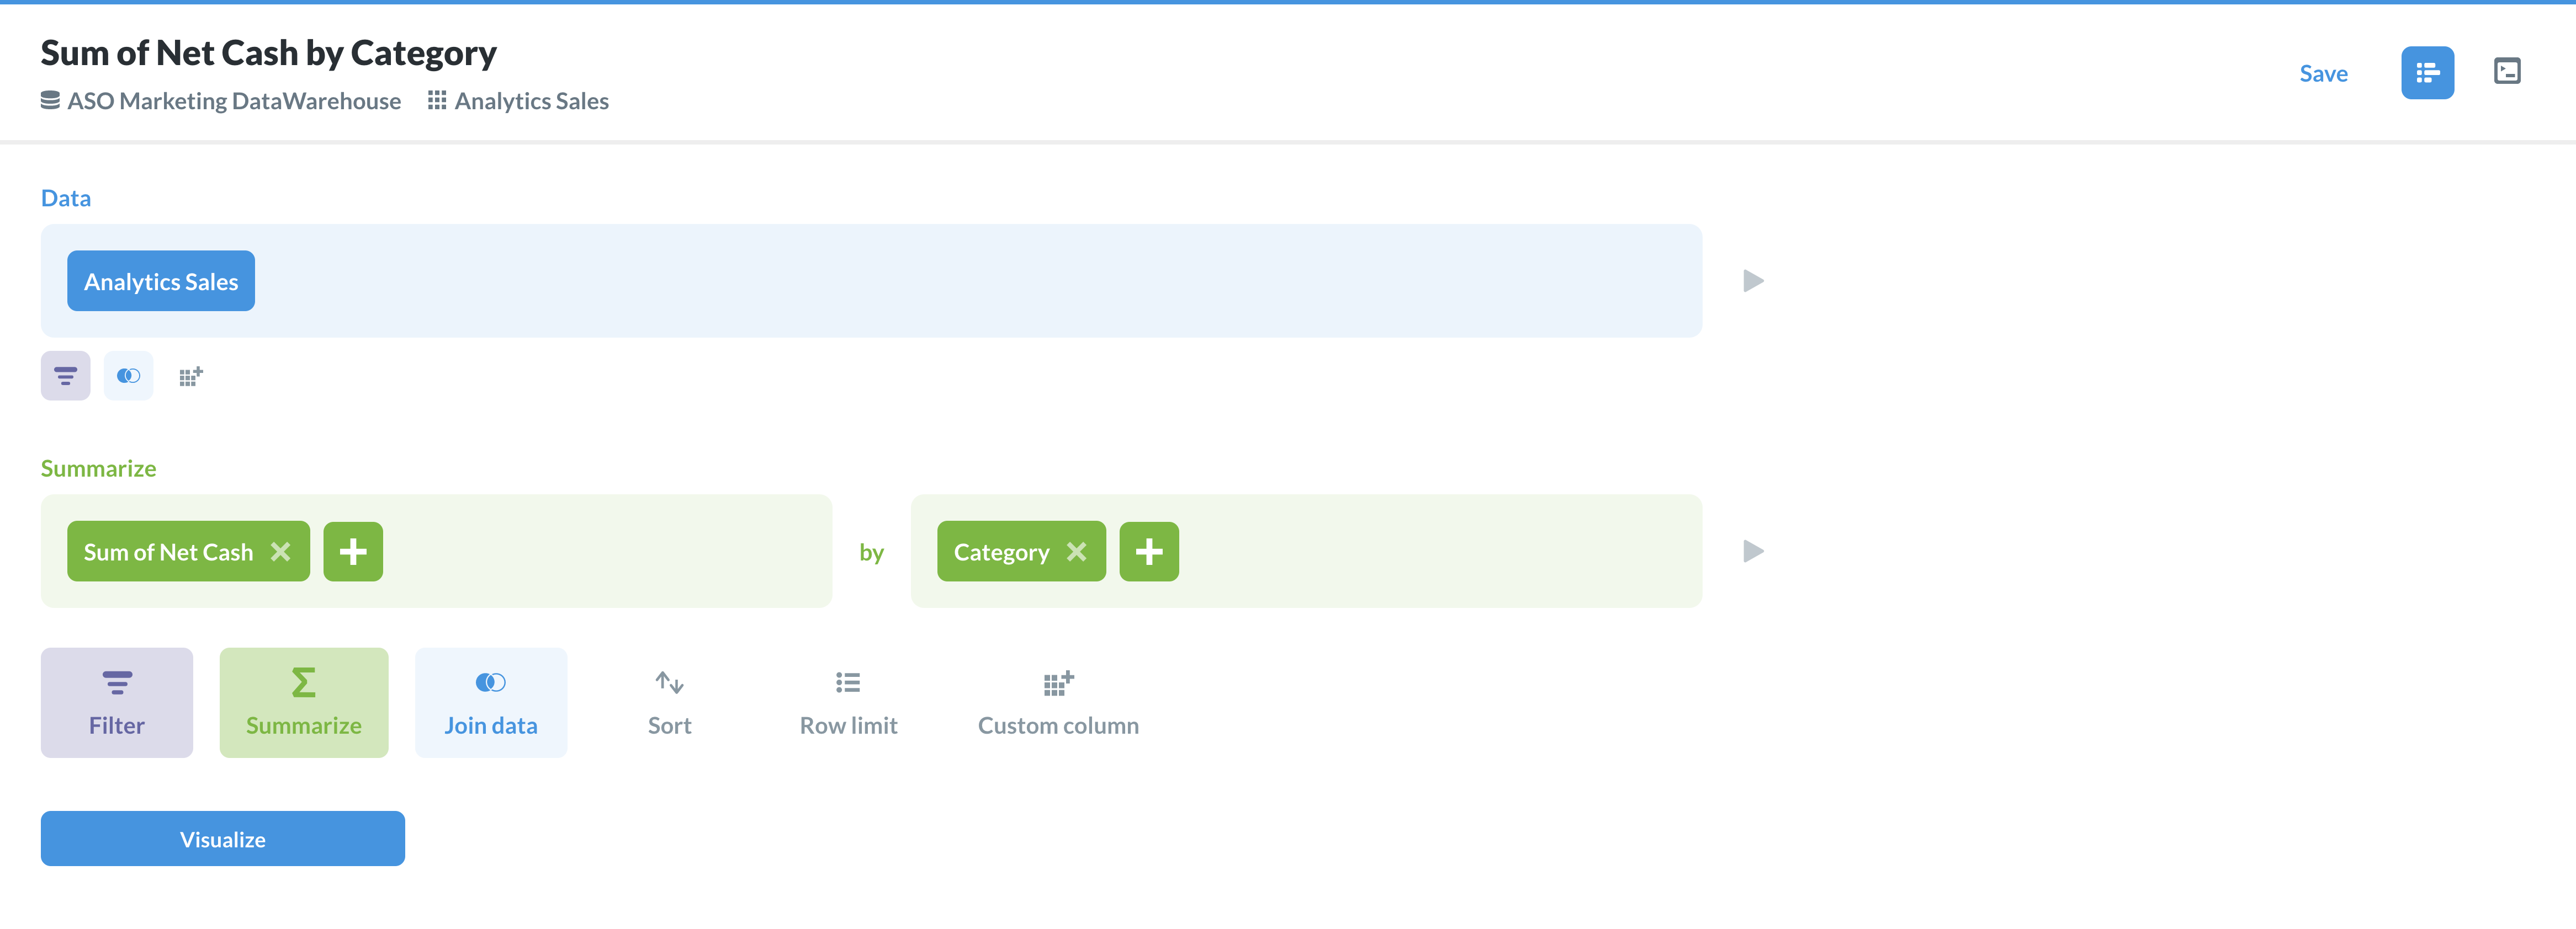The image size is (2576, 929).
Task: Add a Sort step
Action: (669, 702)
